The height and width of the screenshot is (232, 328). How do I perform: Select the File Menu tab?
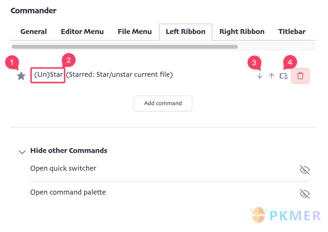point(135,32)
